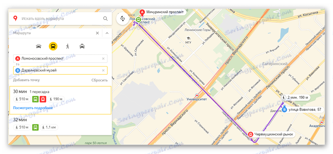Select the car route mode icon
333x154 pixels.
pos(38,46)
